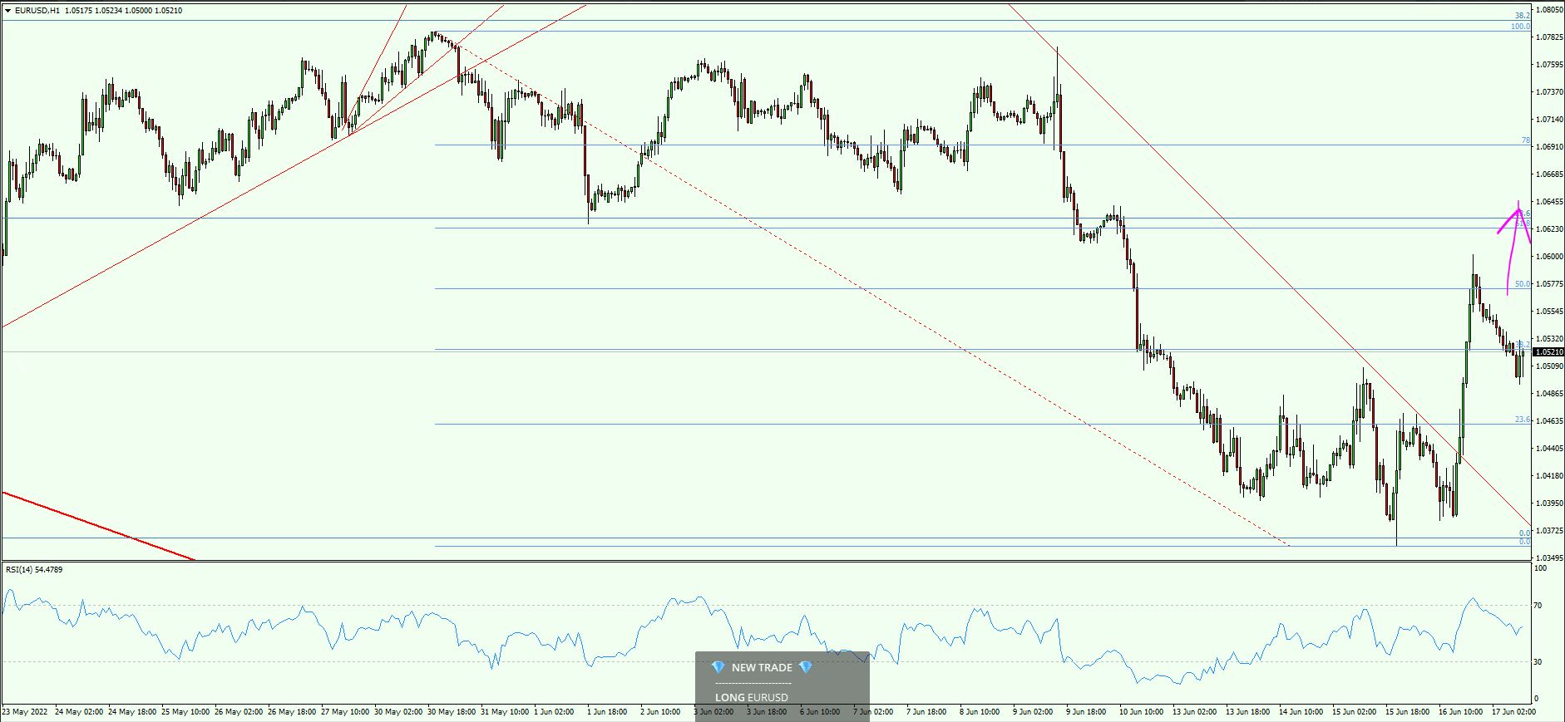The image size is (1565, 722).
Task: Click the 1.05775 price scale value
Action: click(x=1549, y=284)
